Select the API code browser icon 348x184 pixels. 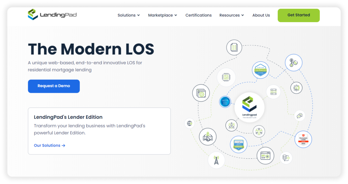[x=265, y=156]
